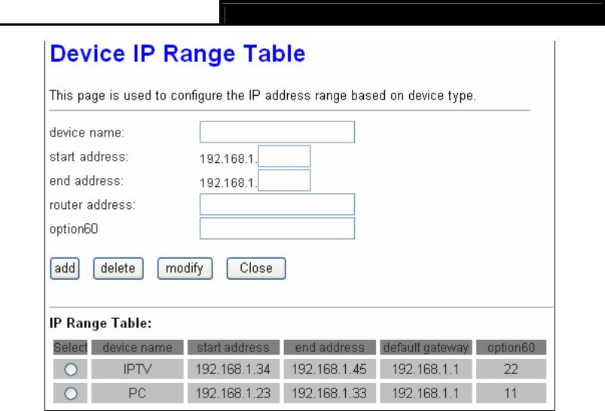The height and width of the screenshot is (411, 605).
Task: Click the add button
Action: 65,268
